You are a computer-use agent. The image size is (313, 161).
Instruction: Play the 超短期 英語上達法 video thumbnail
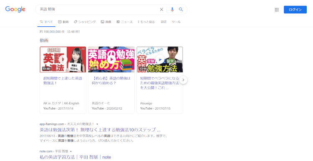(x=63, y=60)
